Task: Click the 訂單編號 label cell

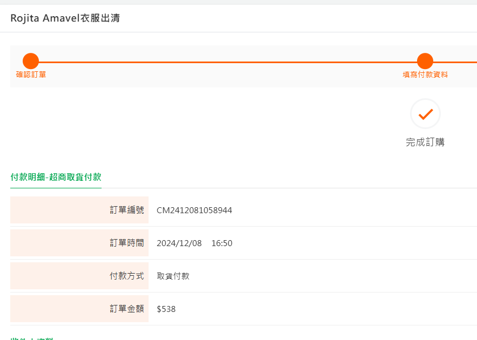Action: point(79,210)
